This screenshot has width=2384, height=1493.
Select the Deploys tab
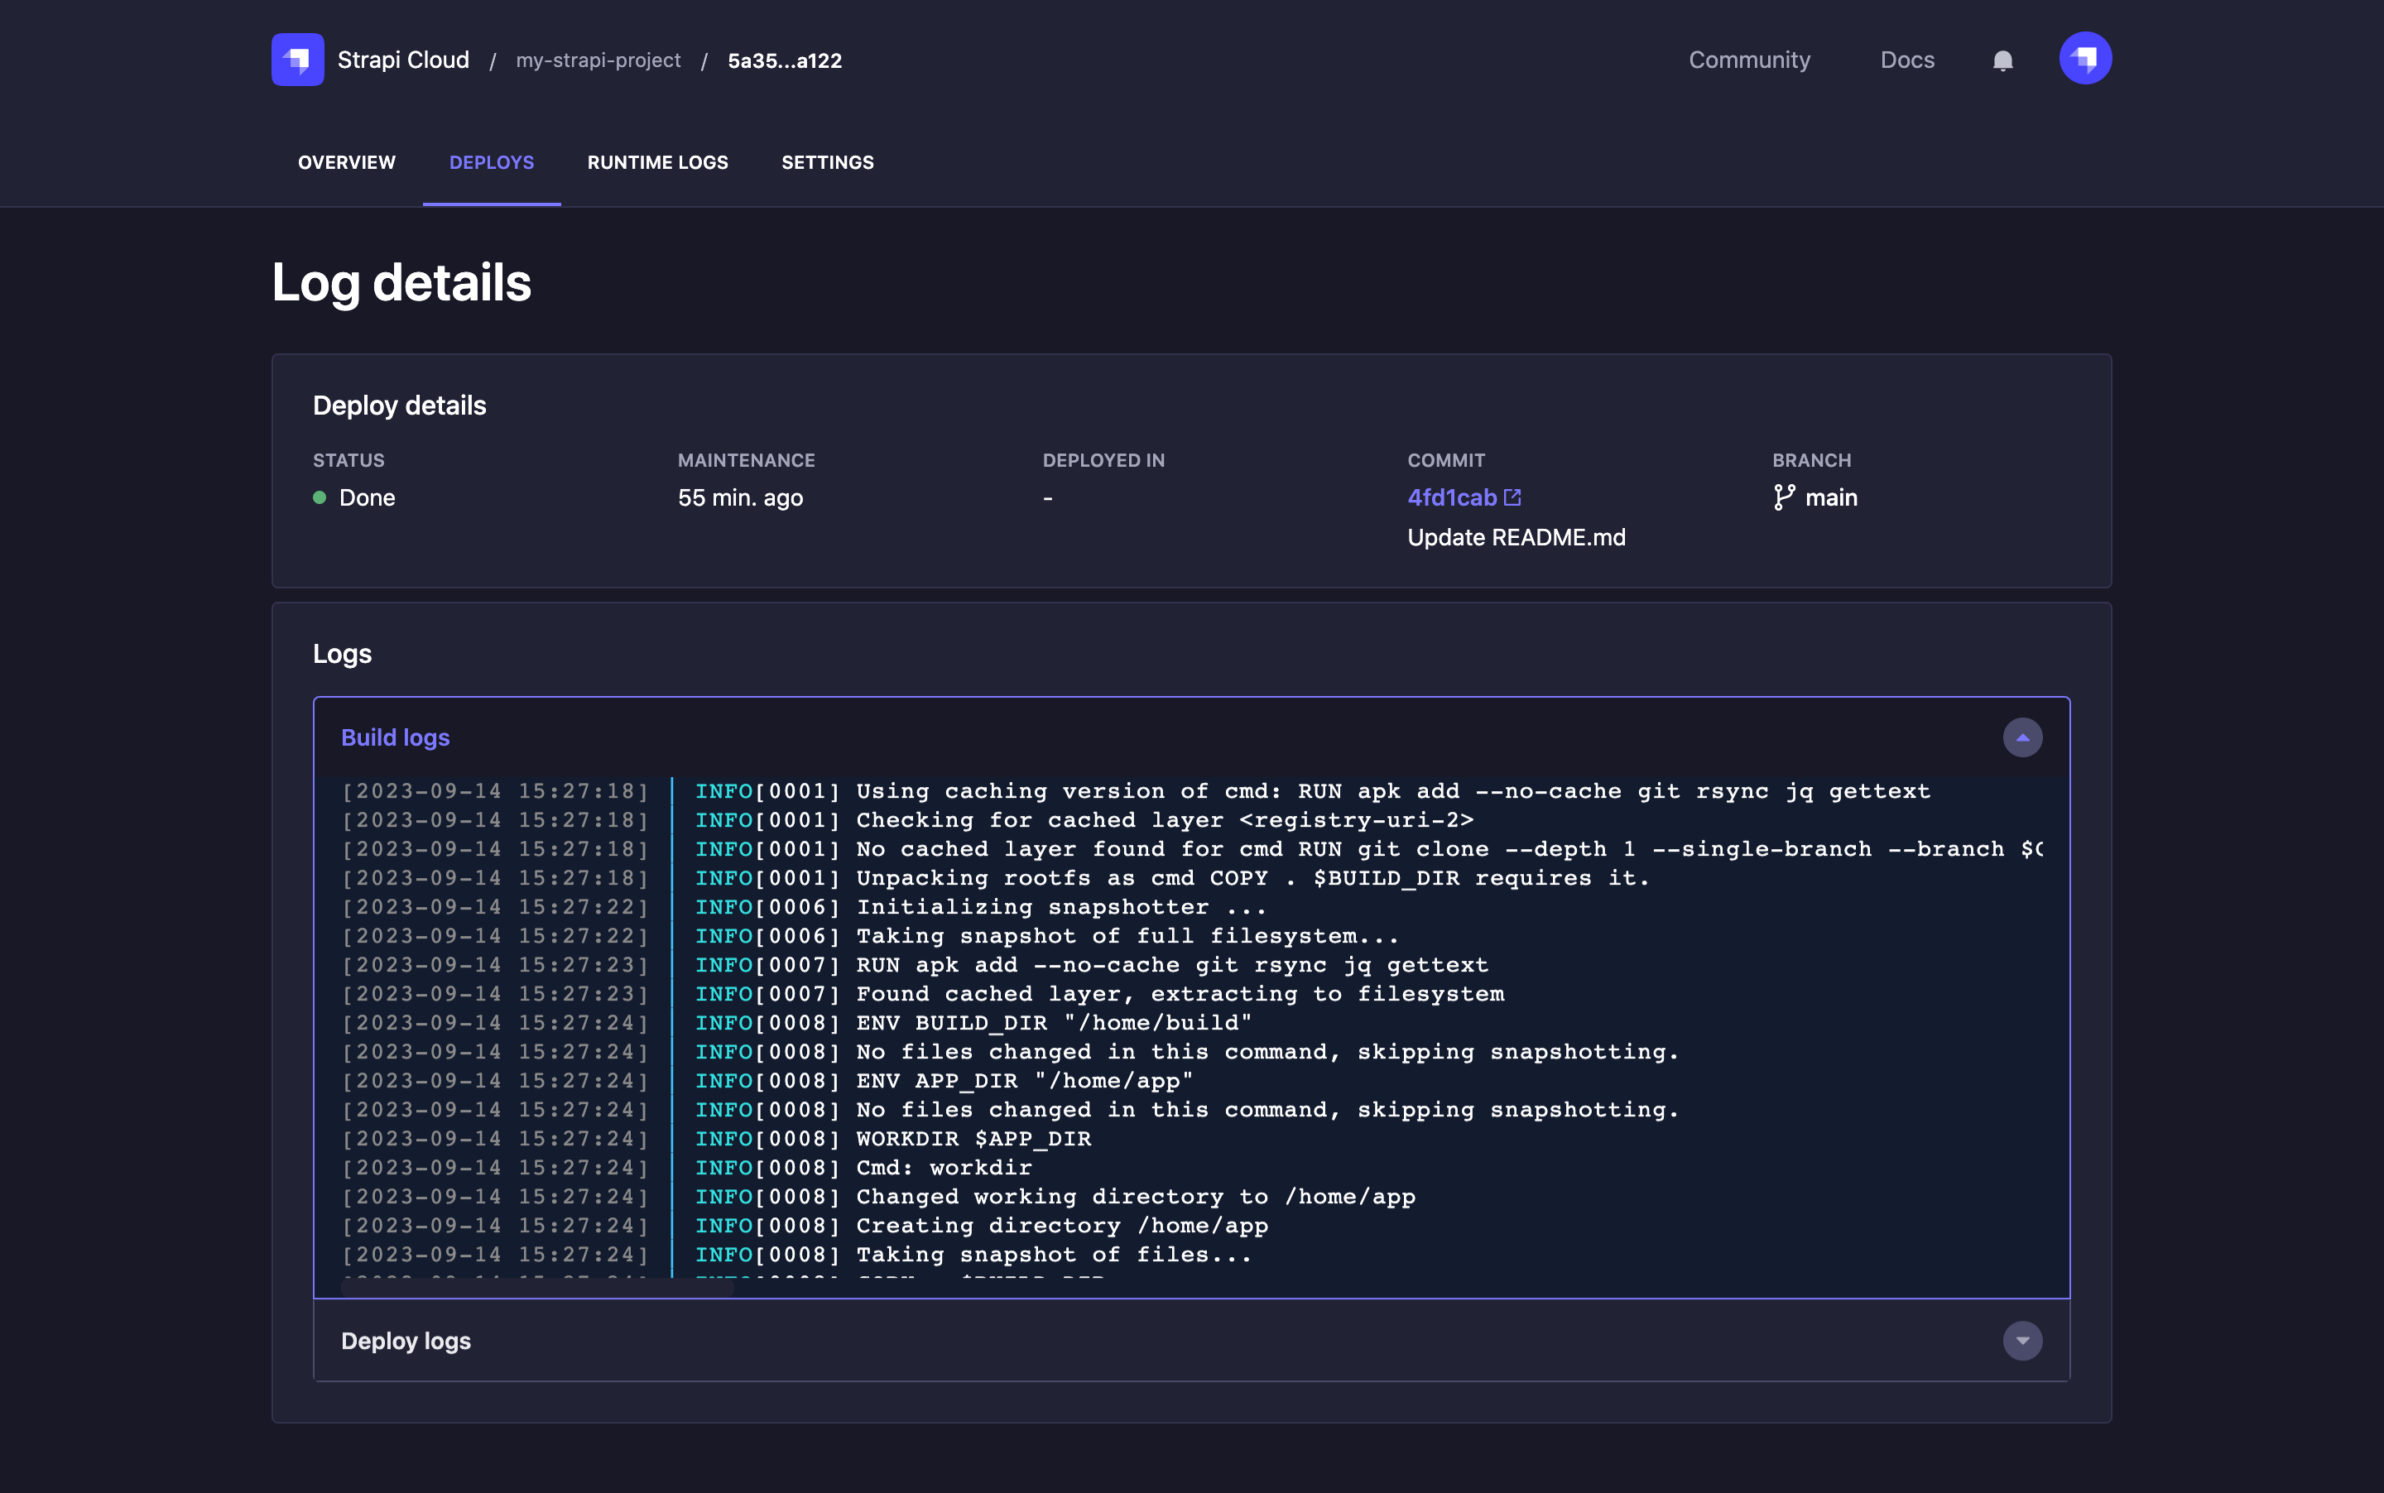click(491, 163)
